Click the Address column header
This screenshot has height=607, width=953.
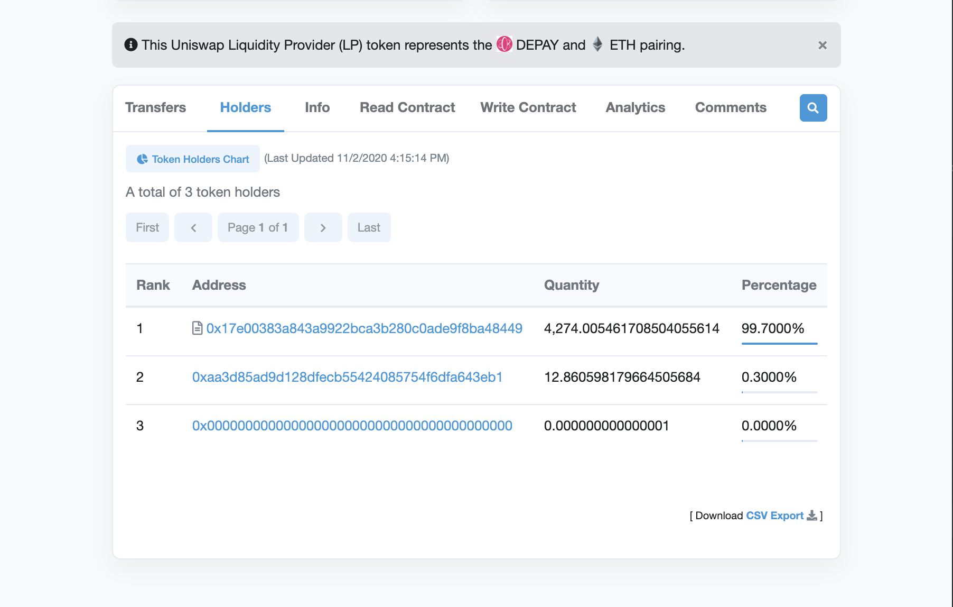[219, 285]
